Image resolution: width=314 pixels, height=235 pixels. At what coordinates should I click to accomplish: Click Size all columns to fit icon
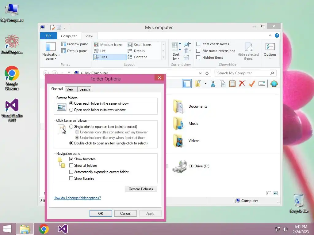[x=186, y=58]
